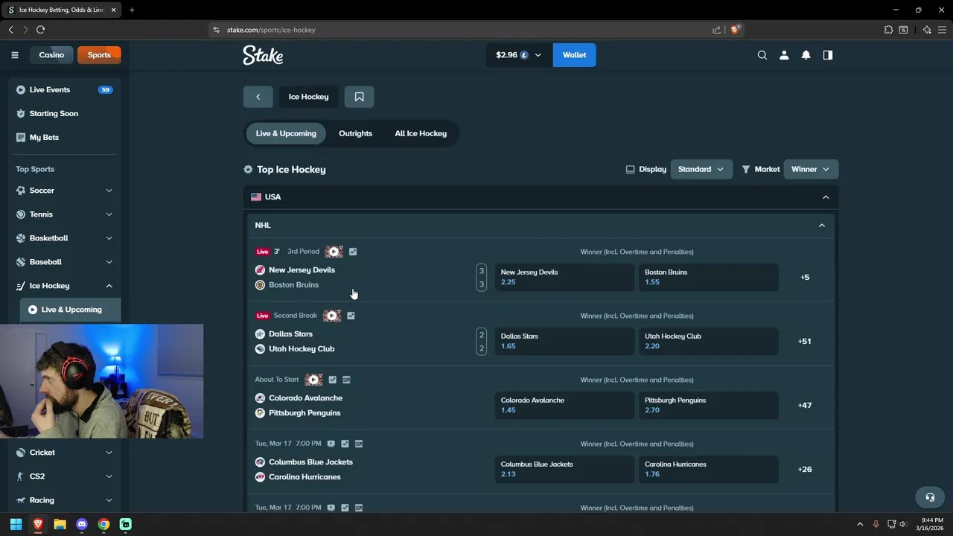This screenshot has height=536, width=953.
Task: Click stream icon for Columbus Blue Jackets match
Action: coord(331,444)
